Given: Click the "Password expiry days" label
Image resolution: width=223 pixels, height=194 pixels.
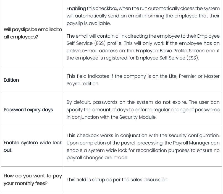Looking at the screenshot, I should click(x=28, y=110).
